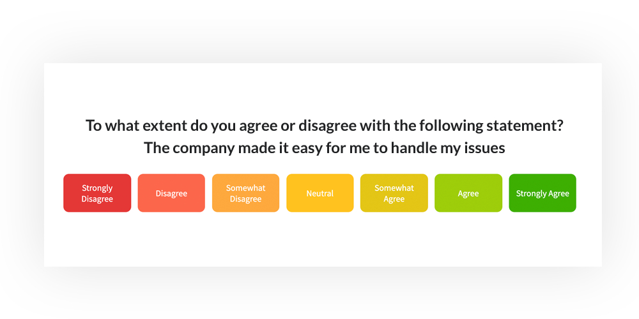
Task: Pick the coral-colored Disagree tile
Action: pos(171,193)
